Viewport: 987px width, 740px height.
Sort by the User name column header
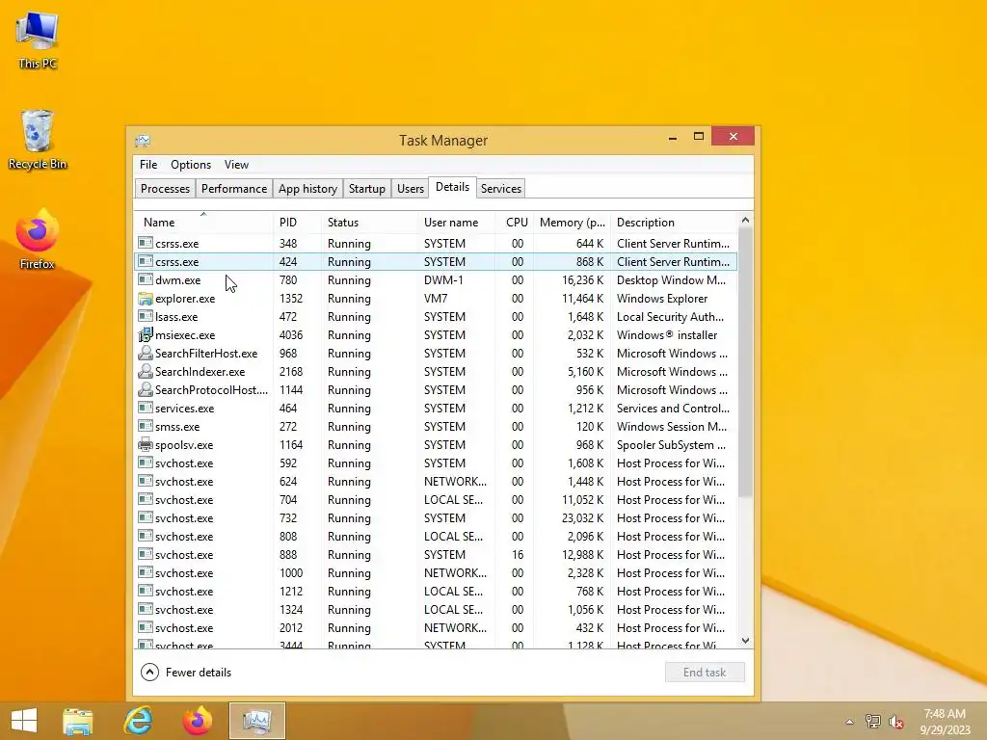[x=456, y=223]
